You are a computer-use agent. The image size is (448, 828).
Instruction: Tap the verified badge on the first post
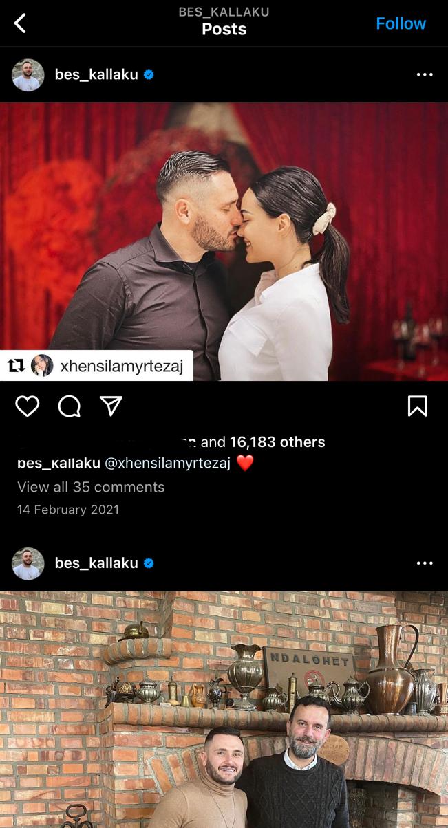coord(149,74)
